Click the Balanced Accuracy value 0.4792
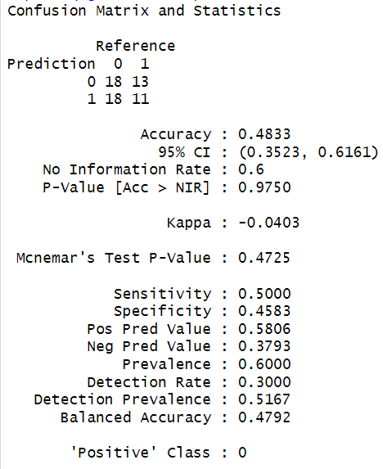Screen dimensions: 383x469 pyautogui.click(x=264, y=417)
